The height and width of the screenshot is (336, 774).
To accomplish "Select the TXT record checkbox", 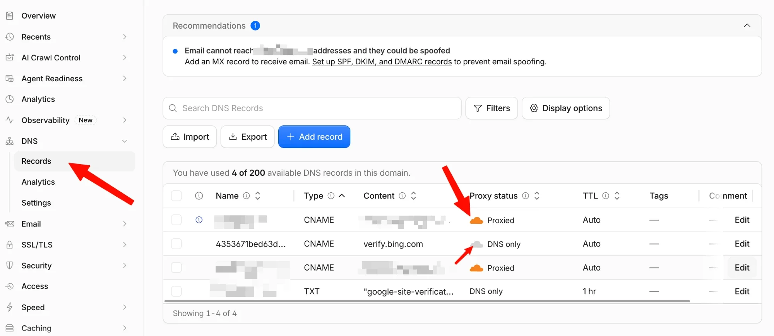I will 176,291.
